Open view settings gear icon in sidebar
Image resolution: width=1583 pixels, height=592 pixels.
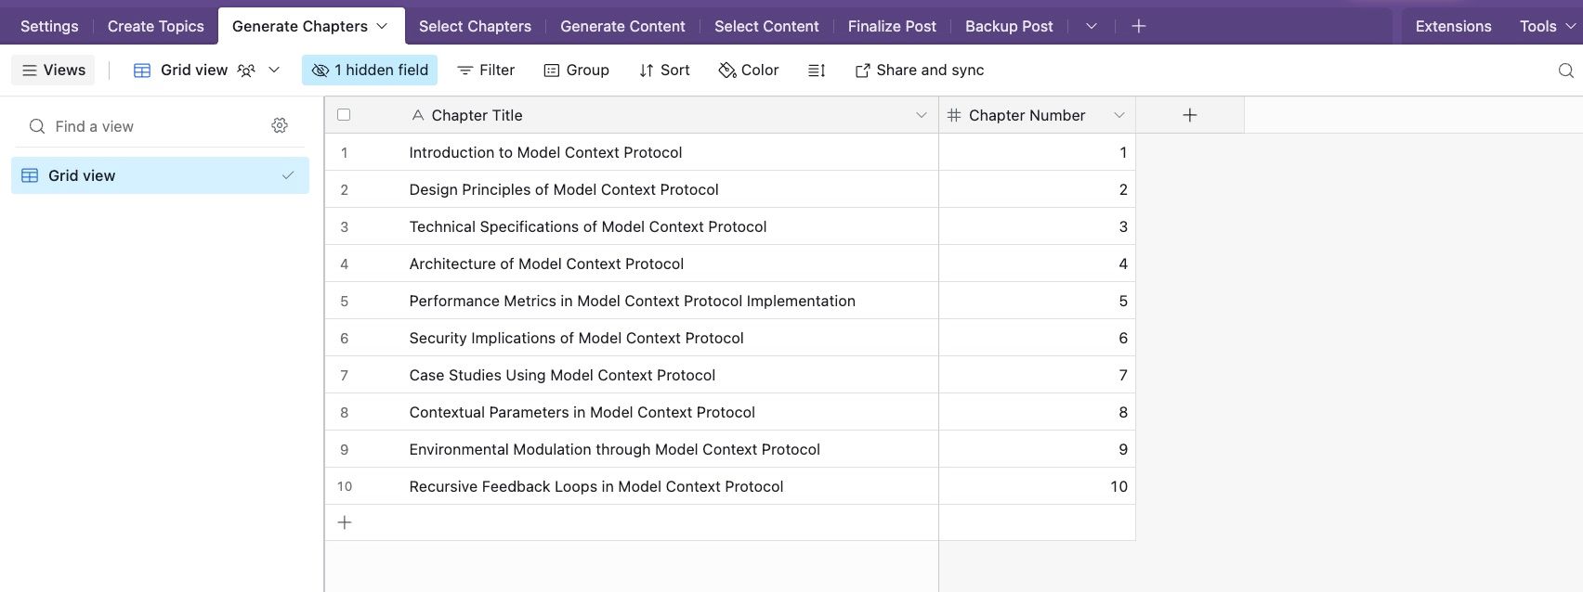click(x=280, y=125)
